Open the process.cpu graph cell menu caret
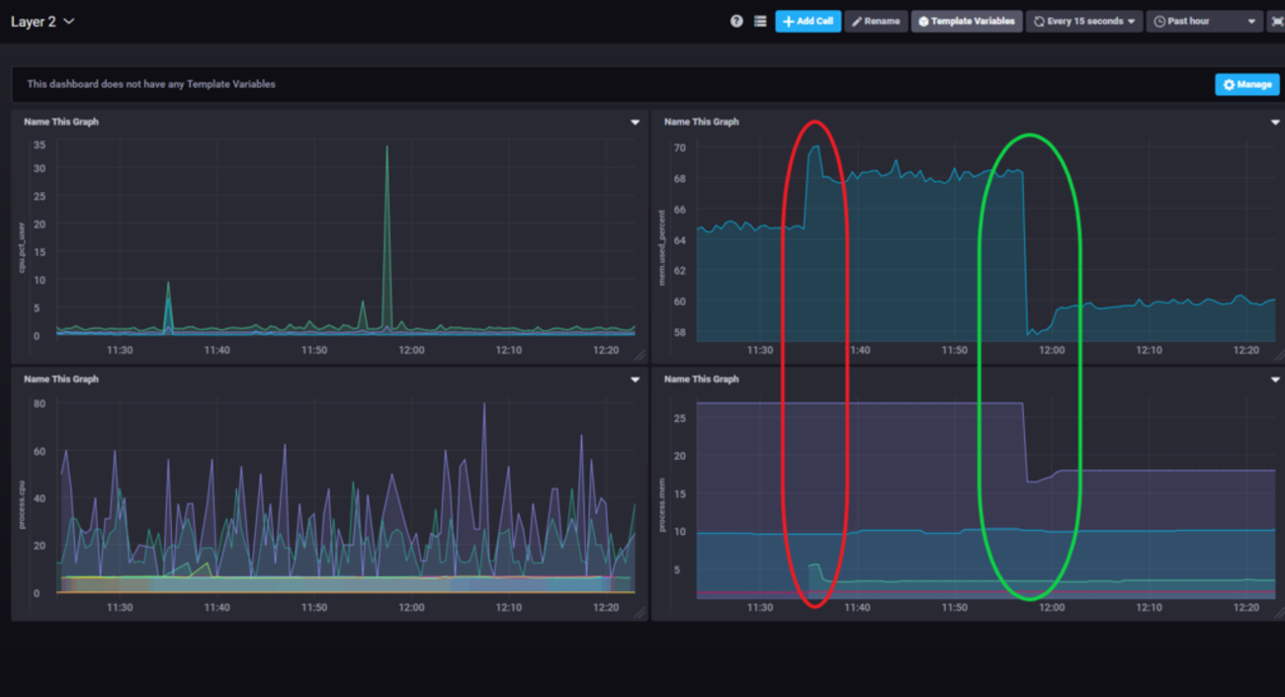1285x697 pixels. [x=636, y=380]
